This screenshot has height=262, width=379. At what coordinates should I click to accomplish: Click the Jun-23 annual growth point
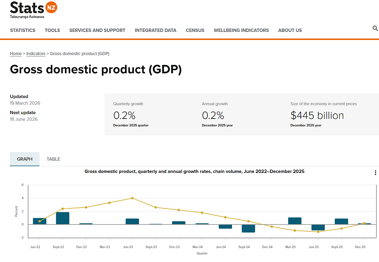click(132, 198)
